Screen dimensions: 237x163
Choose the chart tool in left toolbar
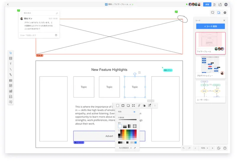11,91
